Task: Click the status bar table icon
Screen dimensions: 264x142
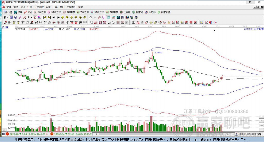Action: pos(4,134)
